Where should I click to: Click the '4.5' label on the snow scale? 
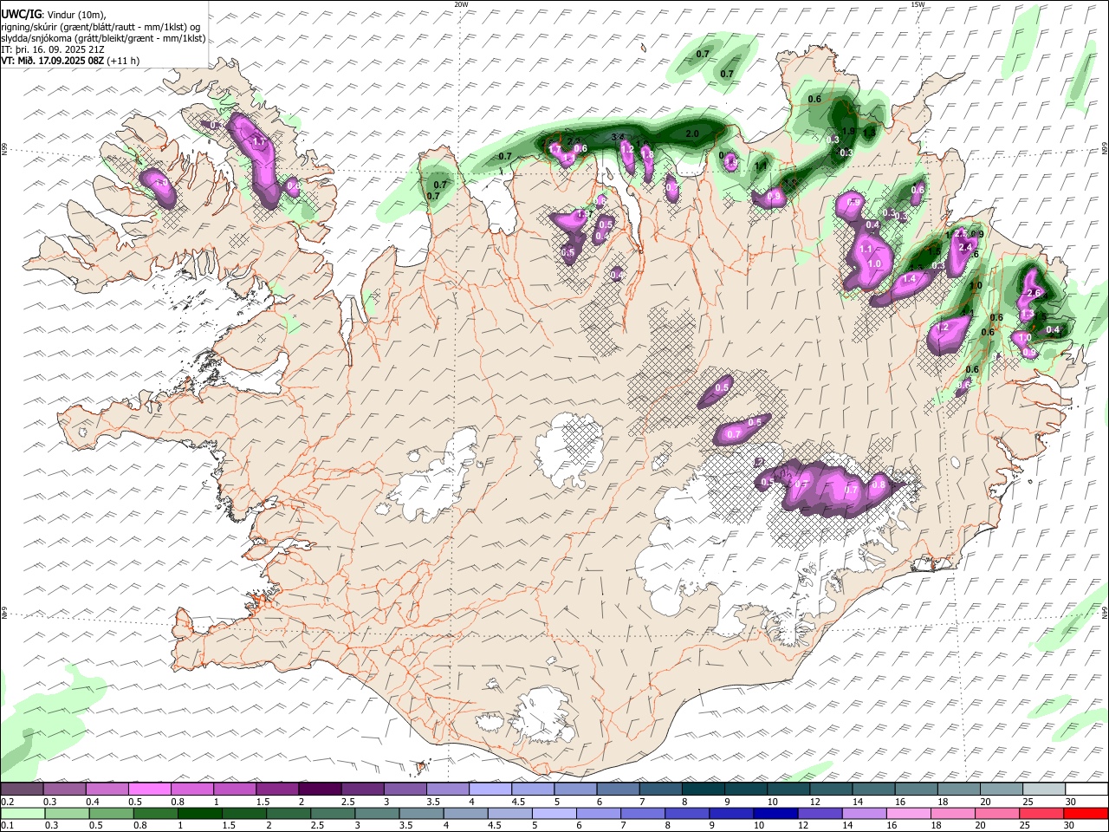point(516,803)
